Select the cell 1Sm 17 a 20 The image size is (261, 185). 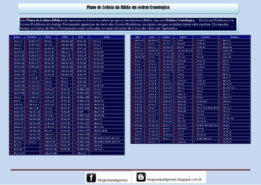click(48, 153)
